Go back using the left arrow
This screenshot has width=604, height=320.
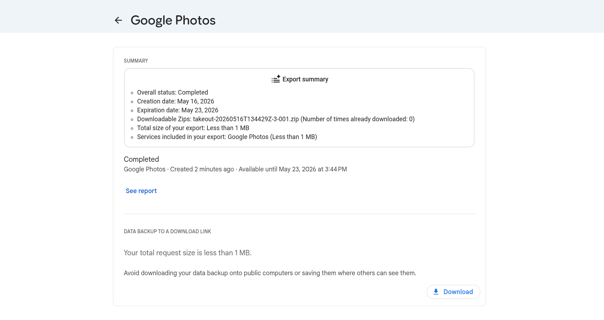[118, 20]
